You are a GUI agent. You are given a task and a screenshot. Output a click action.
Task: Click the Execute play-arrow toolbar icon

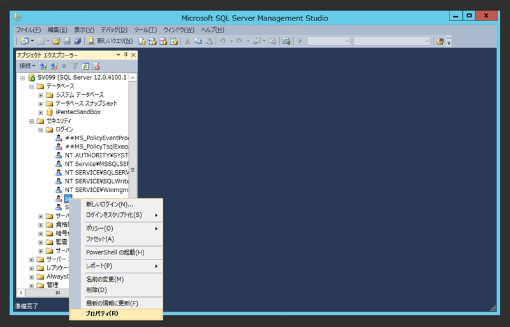click(300, 41)
